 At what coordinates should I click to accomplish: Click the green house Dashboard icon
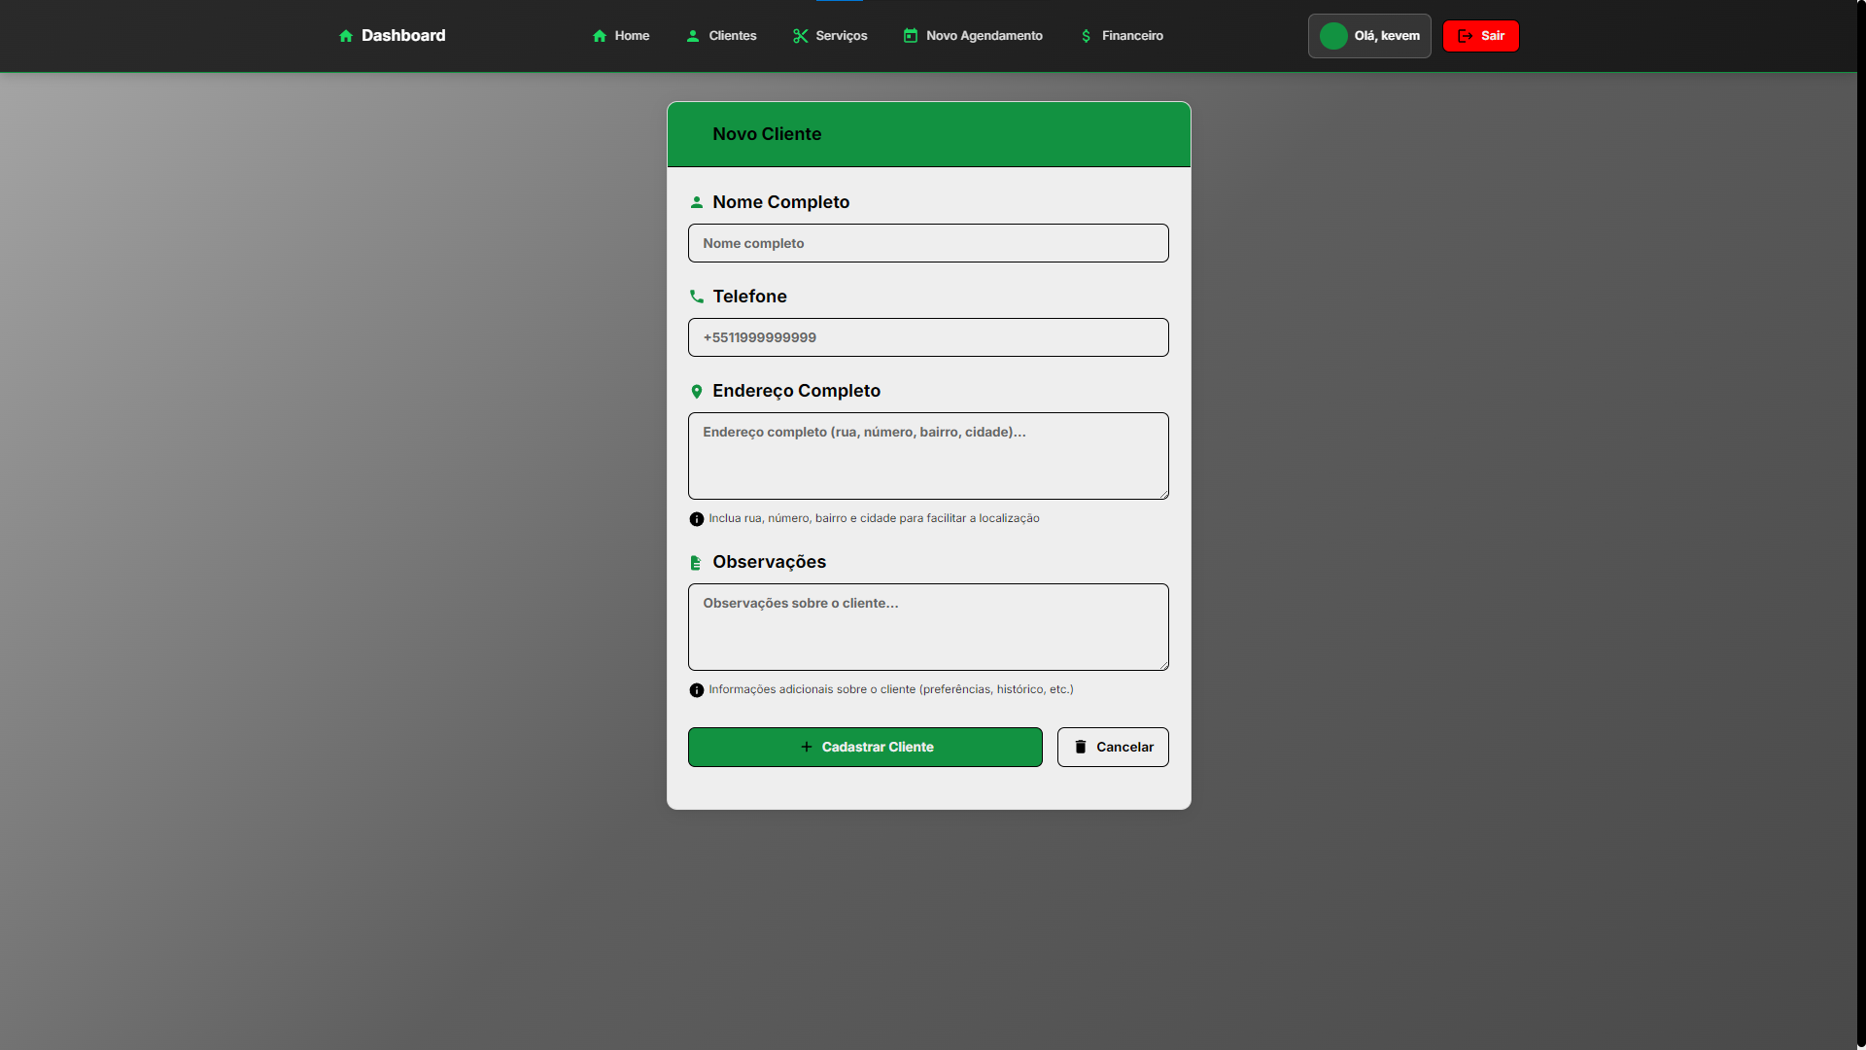tap(347, 36)
